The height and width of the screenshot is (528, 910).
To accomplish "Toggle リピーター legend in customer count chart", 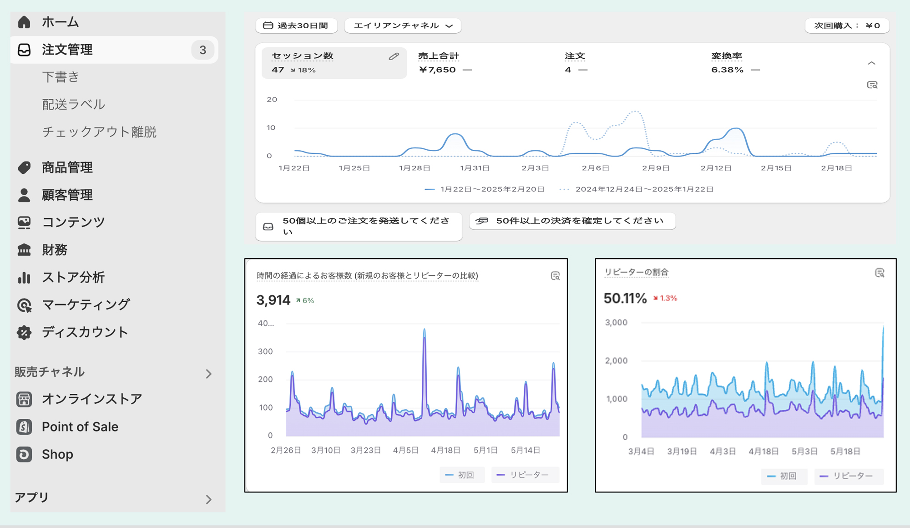I will [x=525, y=475].
